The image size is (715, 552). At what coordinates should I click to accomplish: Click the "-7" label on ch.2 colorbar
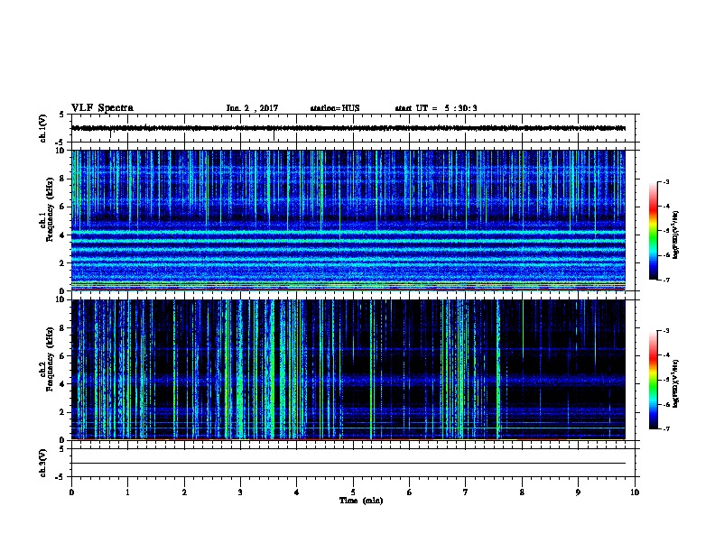665,428
